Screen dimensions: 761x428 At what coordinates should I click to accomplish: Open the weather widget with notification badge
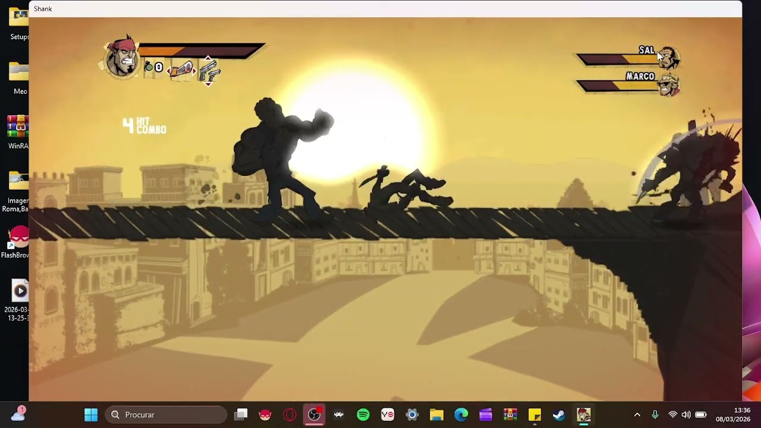tap(18, 413)
